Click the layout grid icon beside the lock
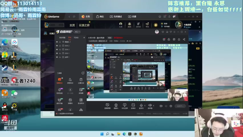 coord(174,39)
